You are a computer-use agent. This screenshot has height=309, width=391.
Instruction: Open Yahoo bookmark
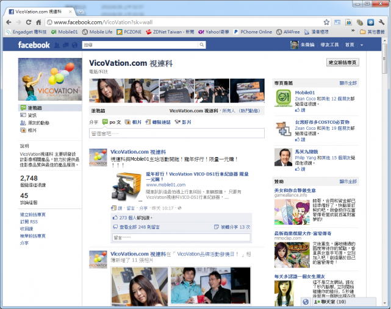[213, 32]
